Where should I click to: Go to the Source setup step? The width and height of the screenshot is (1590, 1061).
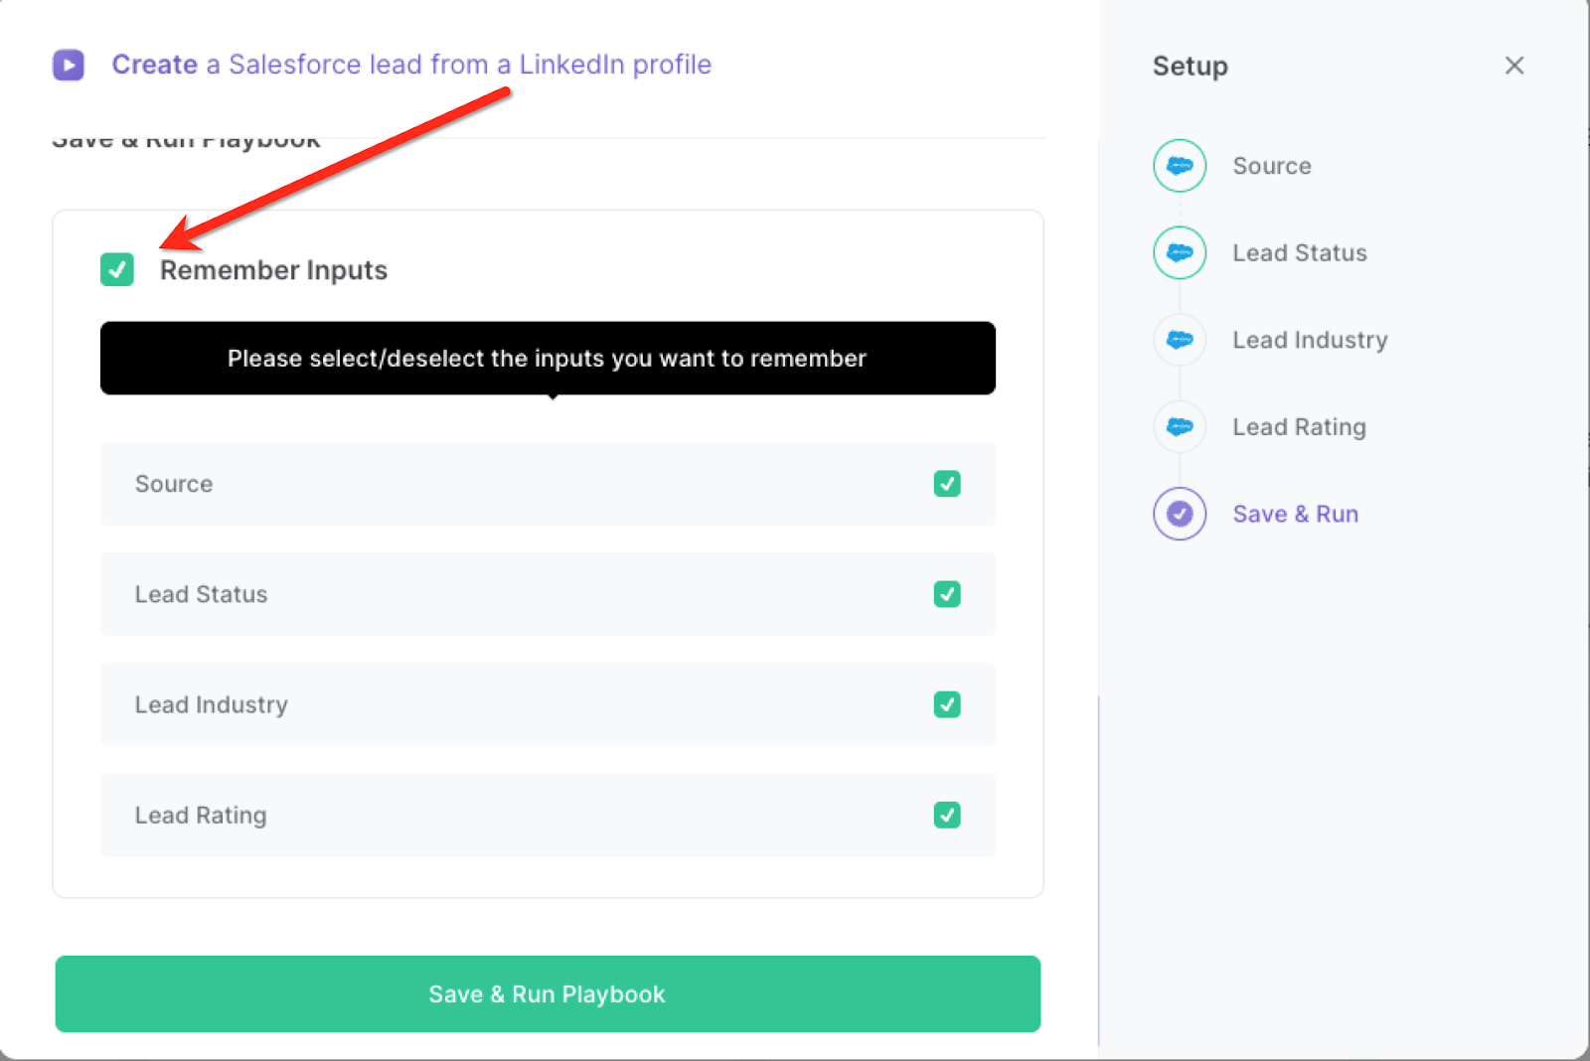pyautogui.click(x=1272, y=166)
